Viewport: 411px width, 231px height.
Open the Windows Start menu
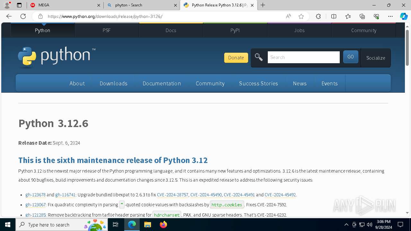8,225
